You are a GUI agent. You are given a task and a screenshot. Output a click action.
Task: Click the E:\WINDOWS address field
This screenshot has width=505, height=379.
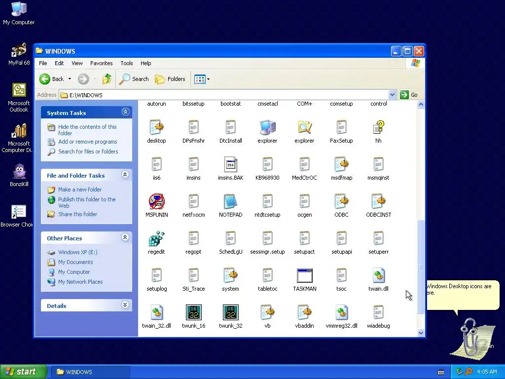pos(224,95)
